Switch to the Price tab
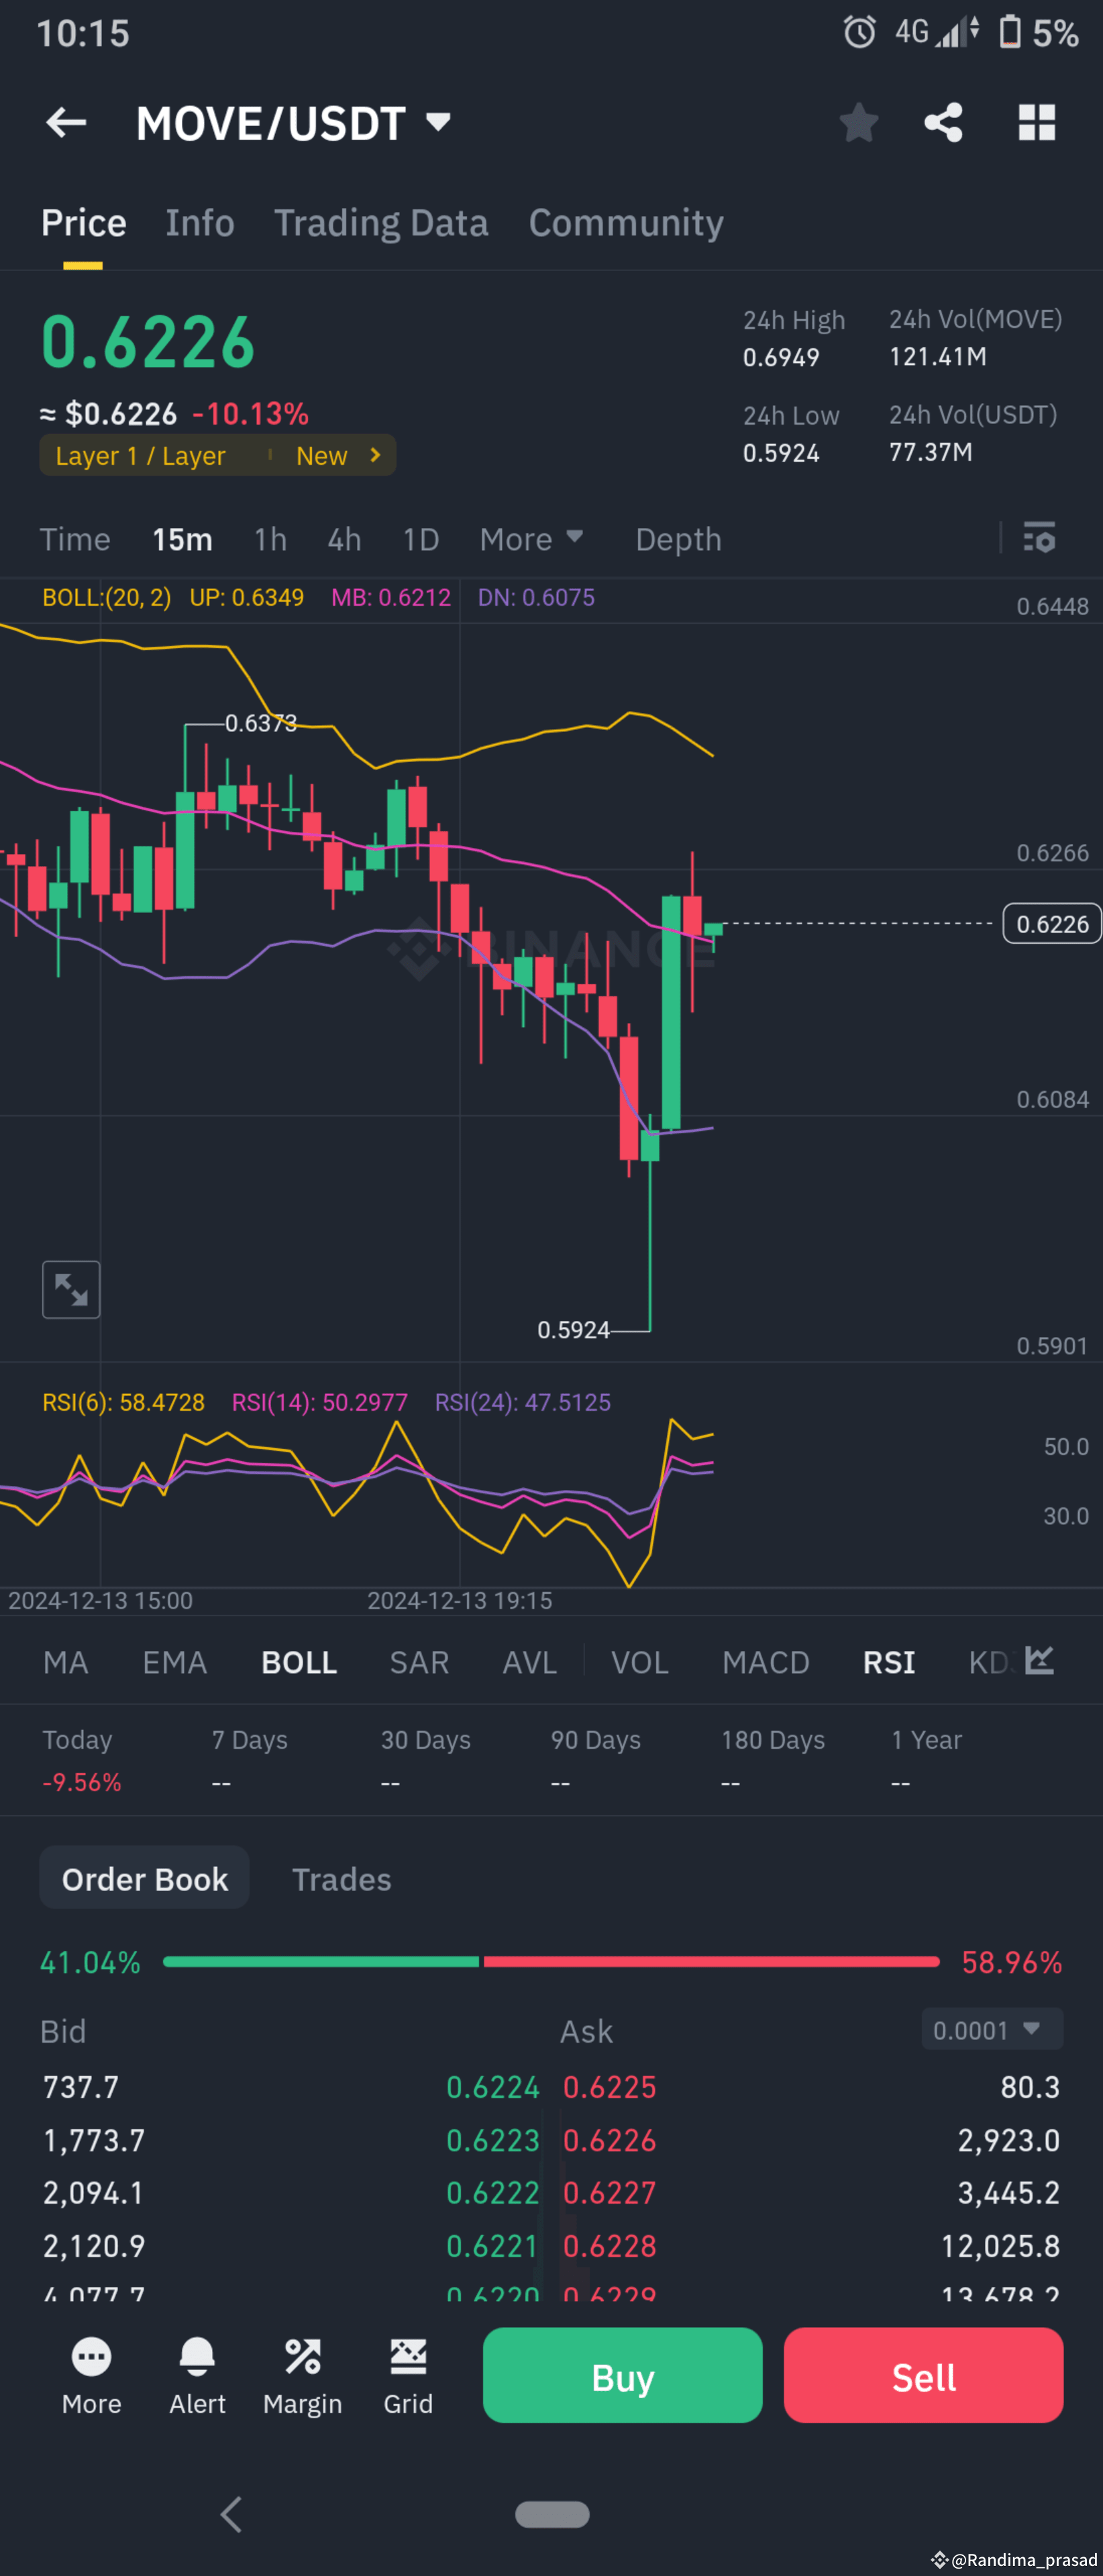 [x=83, y=223]
